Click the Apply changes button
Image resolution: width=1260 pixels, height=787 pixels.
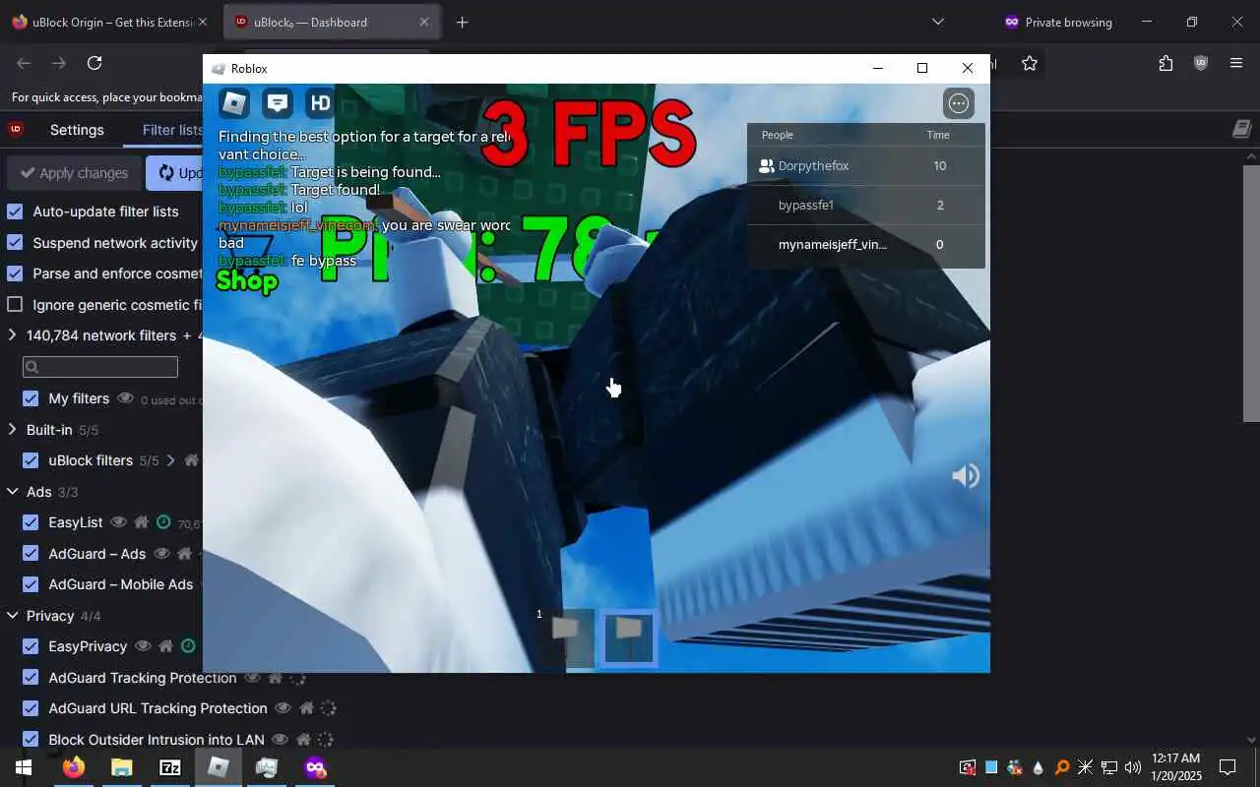[x=74, y=173]
